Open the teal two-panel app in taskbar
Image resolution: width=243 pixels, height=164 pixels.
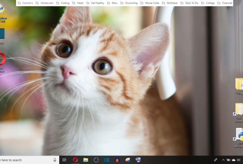click(107, 160)
